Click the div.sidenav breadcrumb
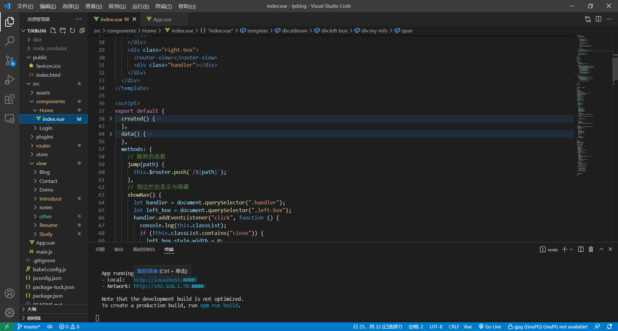The image size is (618, 331). (291, 31)
